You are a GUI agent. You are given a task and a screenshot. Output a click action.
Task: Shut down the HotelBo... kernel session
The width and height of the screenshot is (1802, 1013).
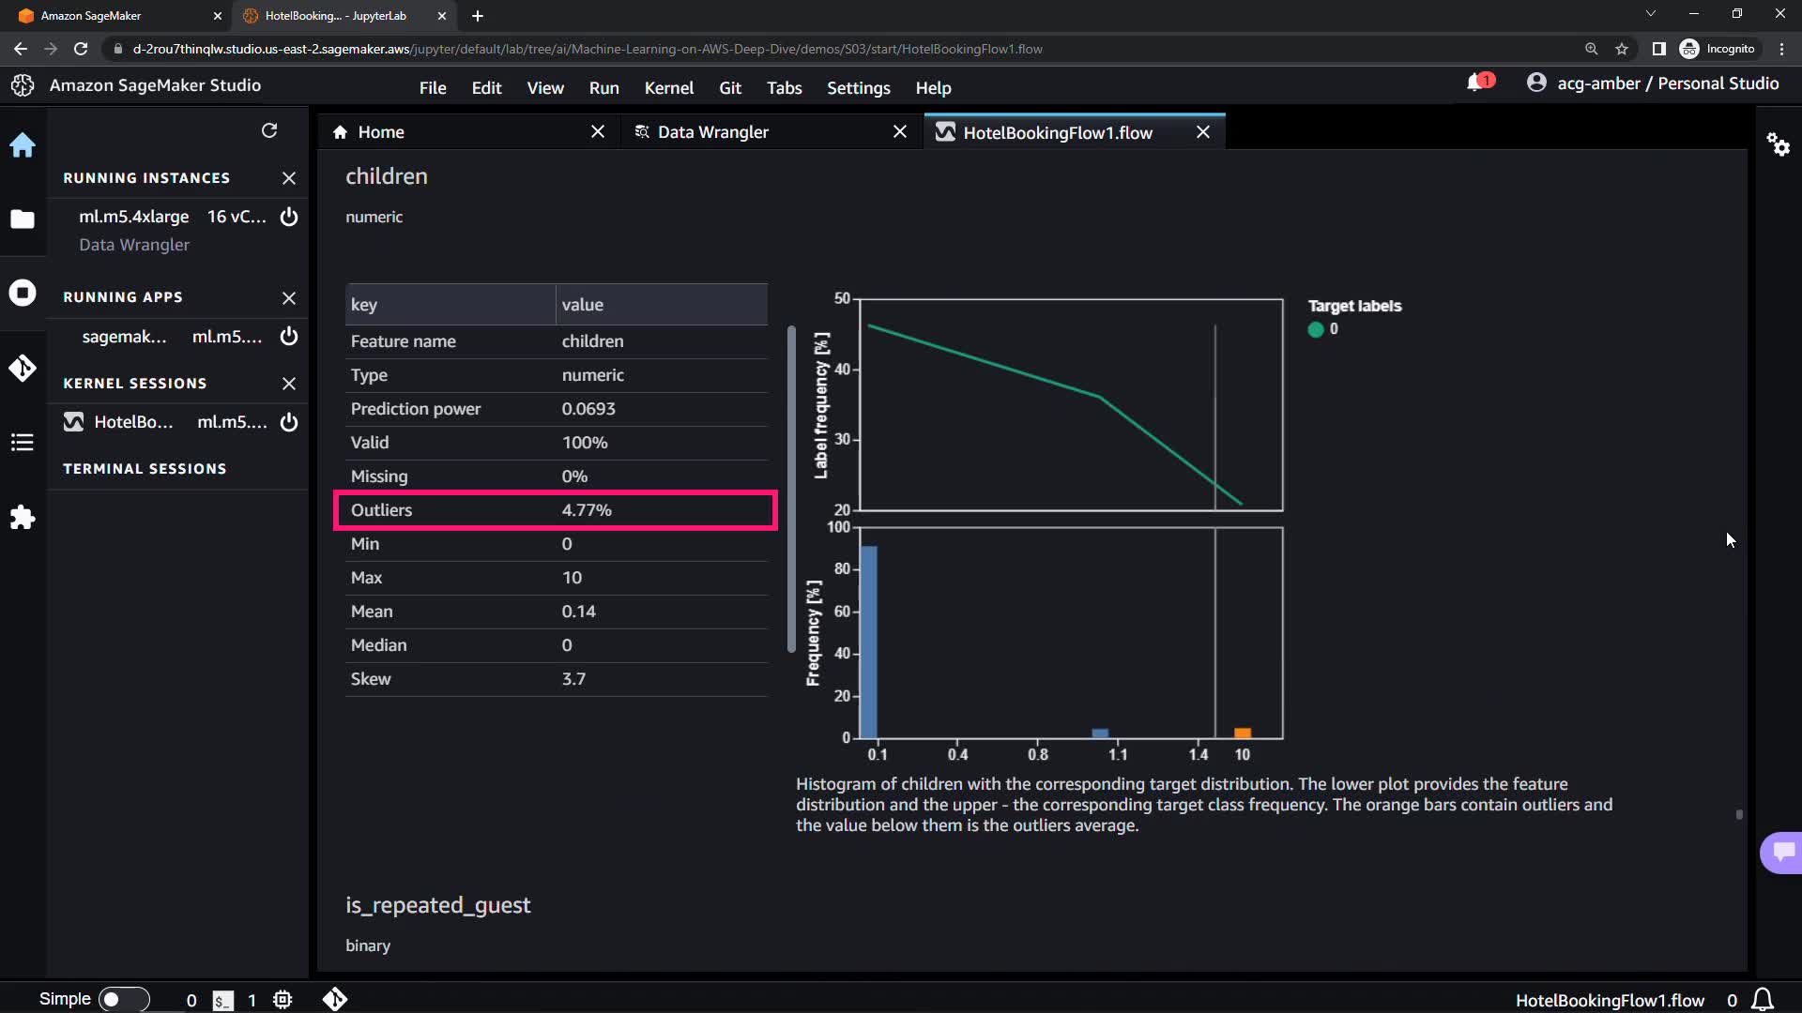(289, 422)
